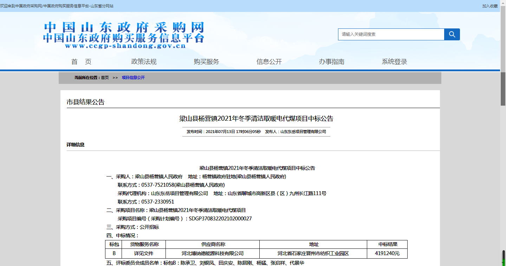Click the announcement title 梁山县杨营镇2021年冬季清洁取暖电代煤项目中标公告
Viewport: 506px width, 266px height.
pos(256,119)
